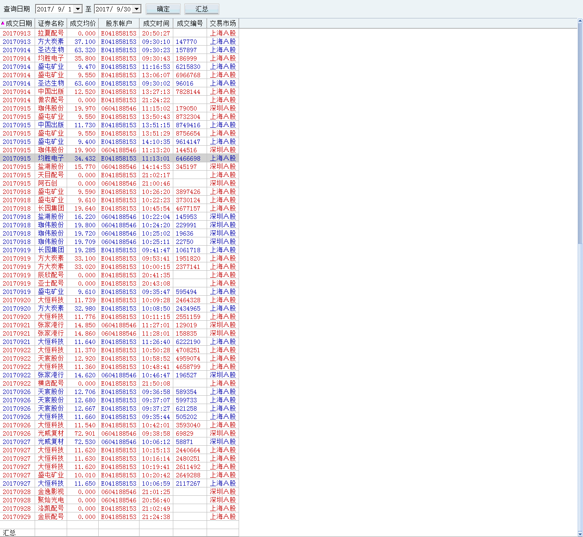The width and height of the screenshot is (583, 537).
Task: Sort by 股东帐户 column header
Action: [119, 23]
